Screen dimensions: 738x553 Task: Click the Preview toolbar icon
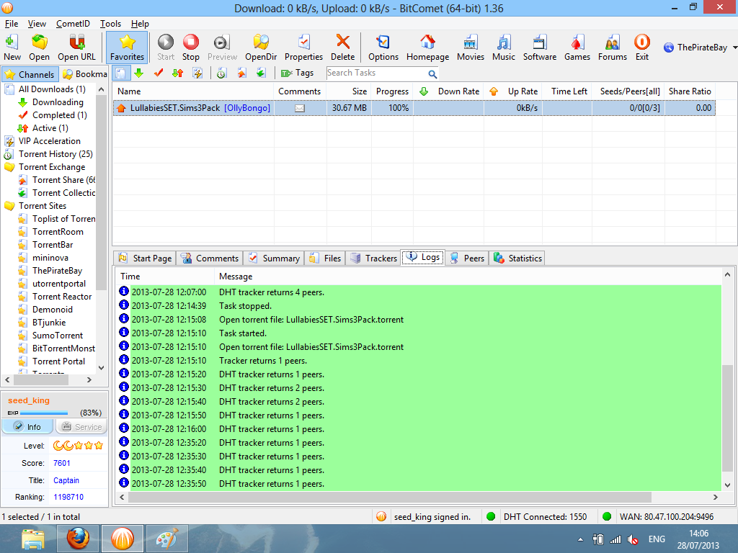[x=221, y=45]
